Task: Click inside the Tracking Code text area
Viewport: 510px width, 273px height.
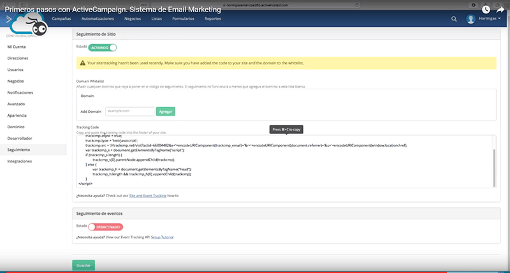Action: click(286, 161)
